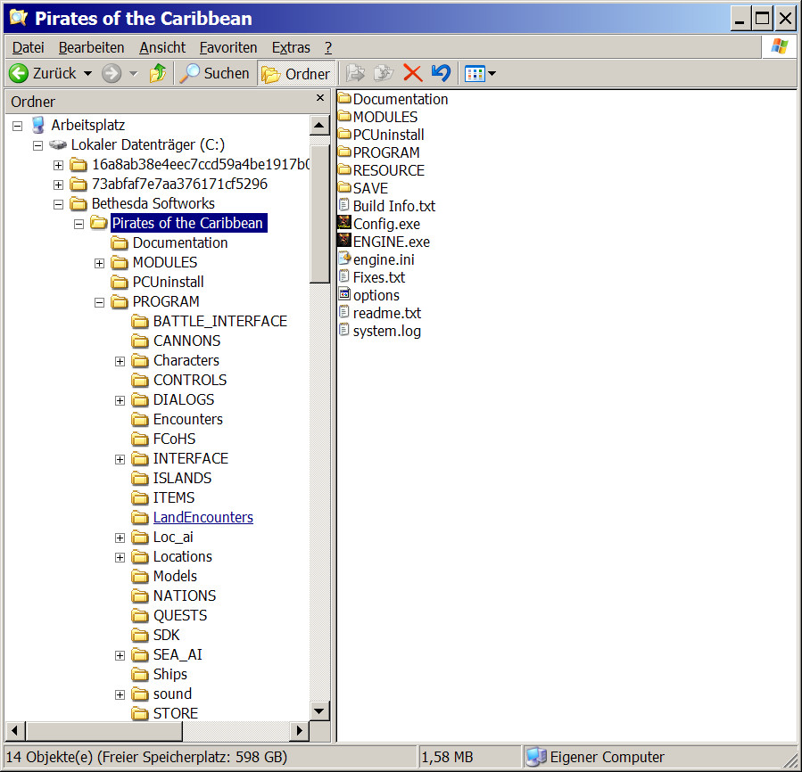Expand the Locations folder node
Screen dimensions: 802x772
[x=120, y=557]
